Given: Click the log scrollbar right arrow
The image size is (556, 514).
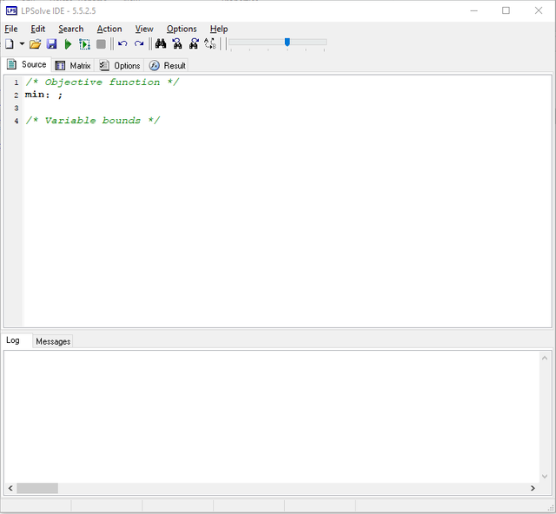Looking at the screenshot, I should 533,488.
